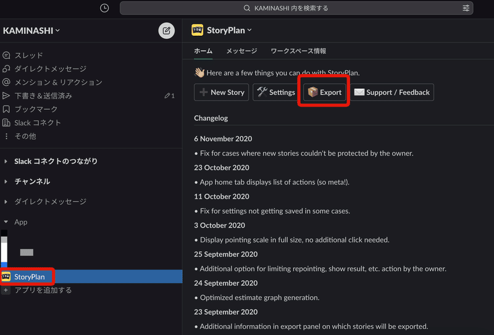This screenshot has width=494, height=335.
Task: Switch to the メッセージ tab
Action: [x=241, y=51]
